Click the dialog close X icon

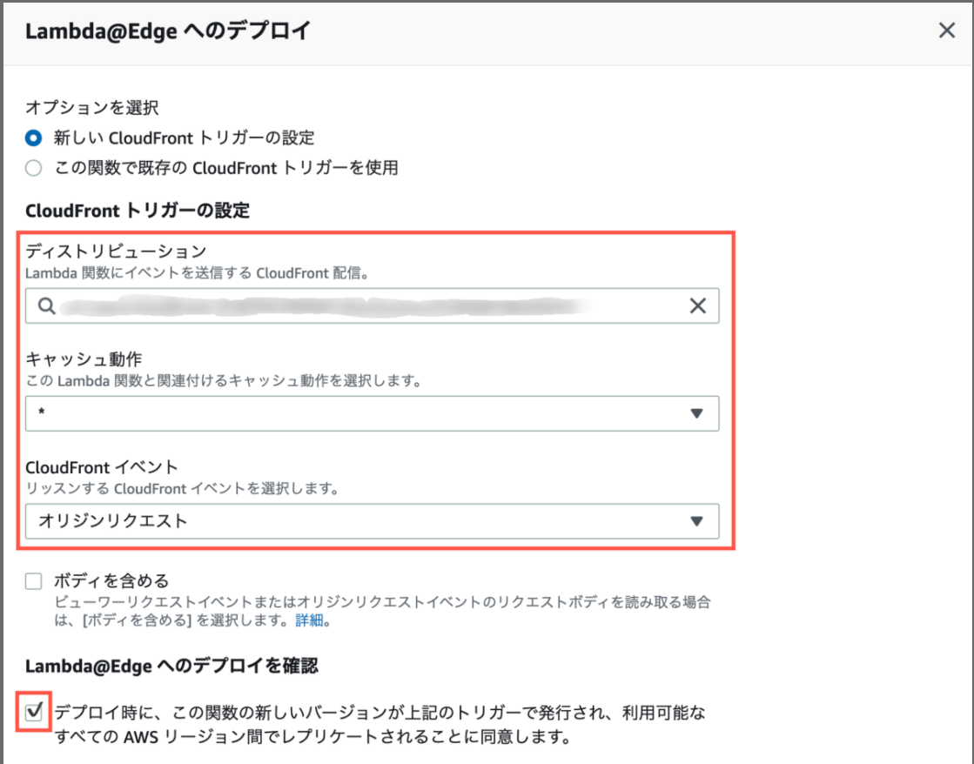pos(946,30)
